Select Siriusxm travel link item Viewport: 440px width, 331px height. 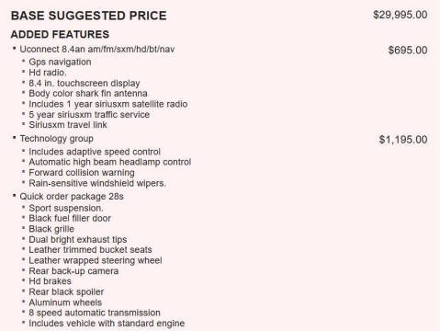pos(68,125)
